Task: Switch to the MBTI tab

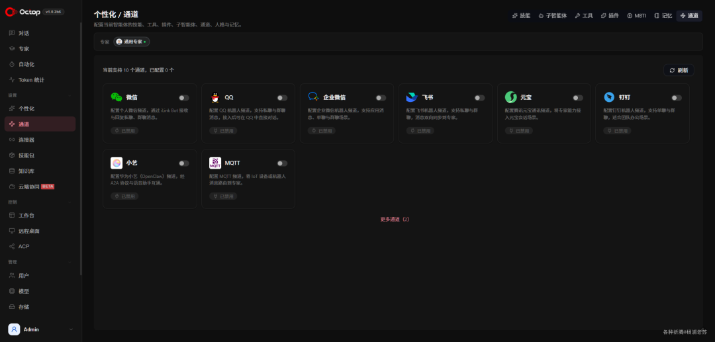Action: pyautogui.click(x=637, y=15)
